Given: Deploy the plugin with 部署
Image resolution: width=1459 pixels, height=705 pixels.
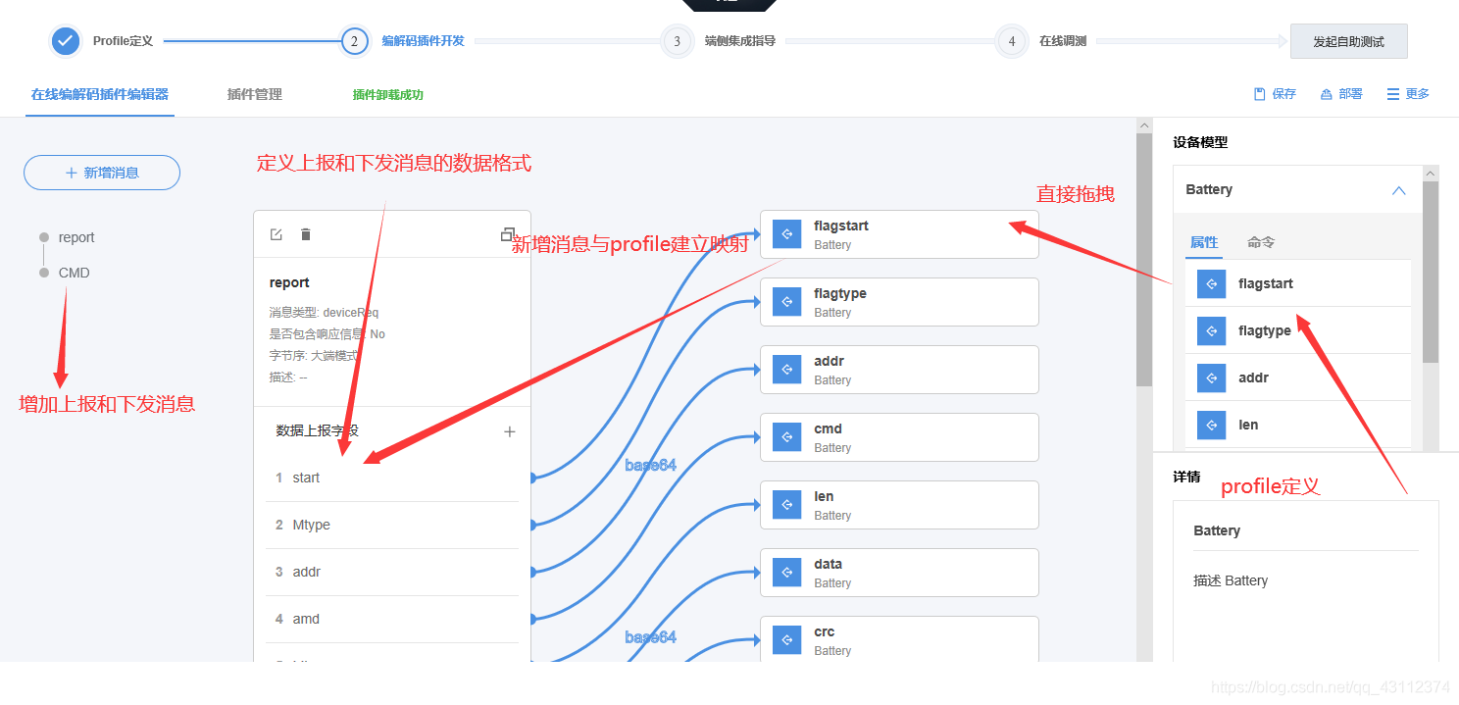Looking at the screenshot, I should click(x=1341, y=94).
